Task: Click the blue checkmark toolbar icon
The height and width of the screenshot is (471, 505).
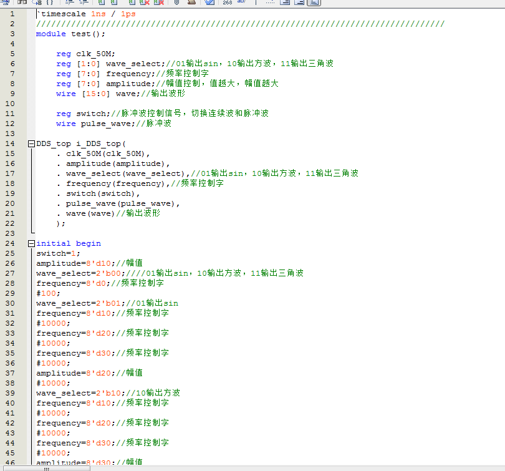Action: coord(209,2)
